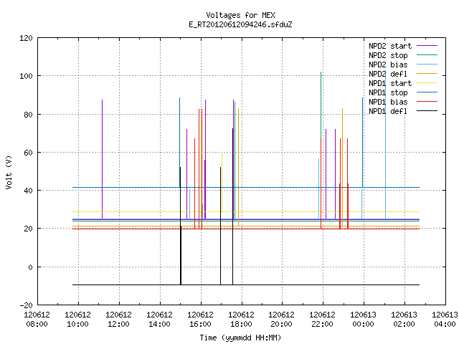Click the dark blue legend line for NPD1 stop
This screenshot has width=459, height=344.
pyautogui.click(x=427, y=92)
